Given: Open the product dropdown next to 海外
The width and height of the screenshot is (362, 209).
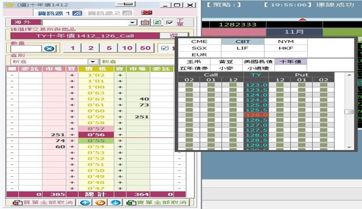Looking at the screenshot, I should (132, 23).
